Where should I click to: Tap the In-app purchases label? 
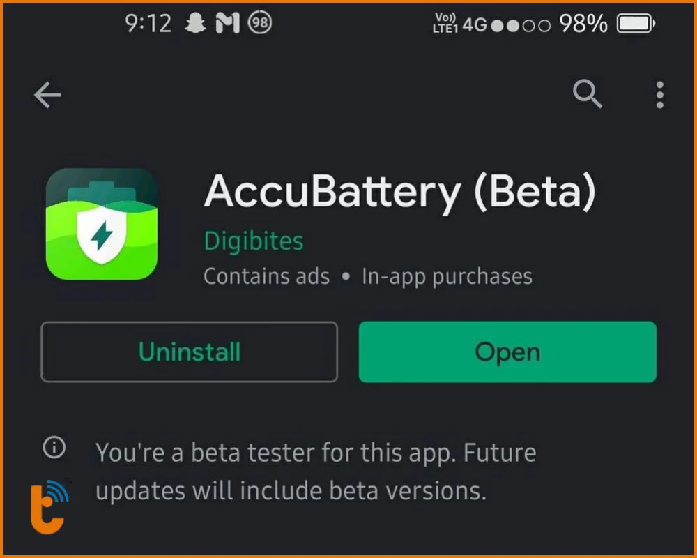447,277
